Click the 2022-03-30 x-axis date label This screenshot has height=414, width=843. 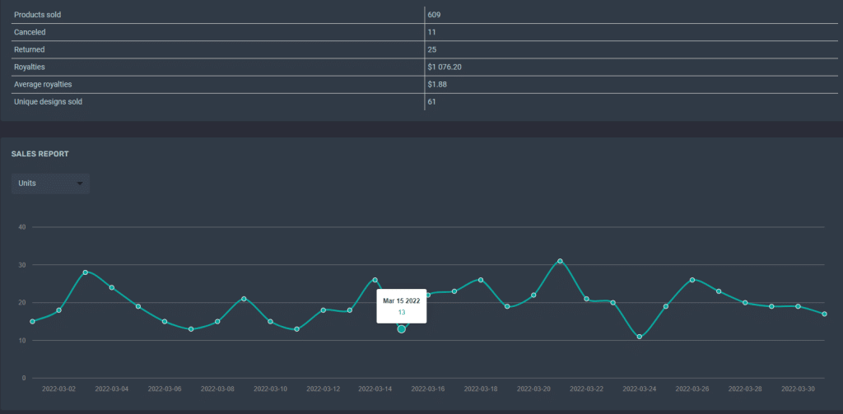pos(798,388)
